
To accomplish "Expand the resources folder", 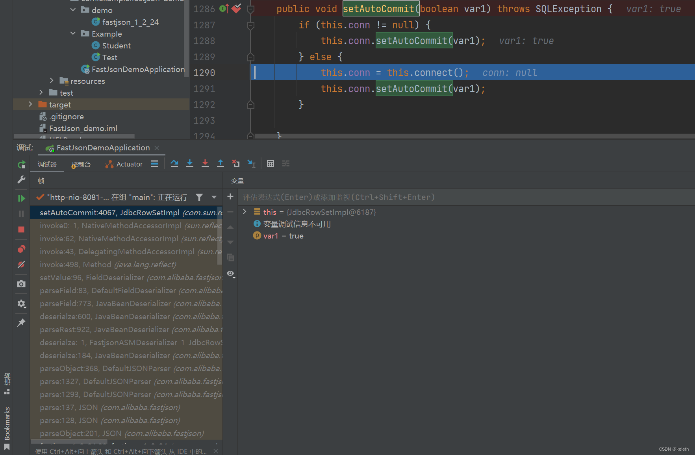I will [x=52, y=81].
